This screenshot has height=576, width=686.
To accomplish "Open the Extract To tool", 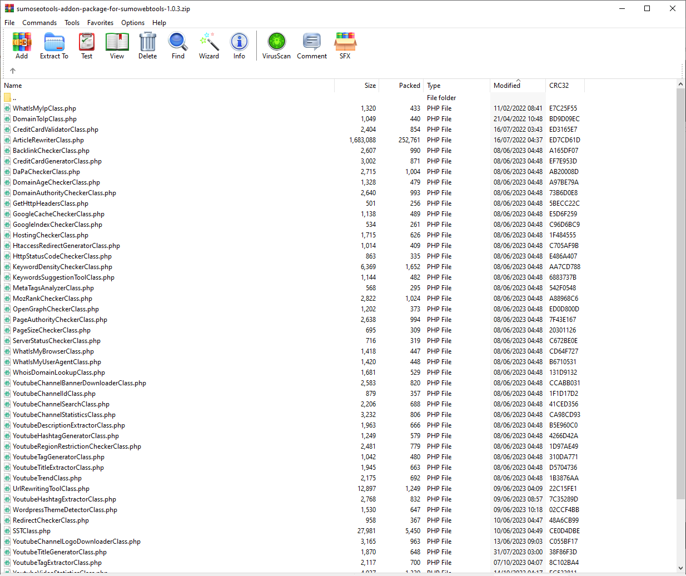I will (54, 45).
